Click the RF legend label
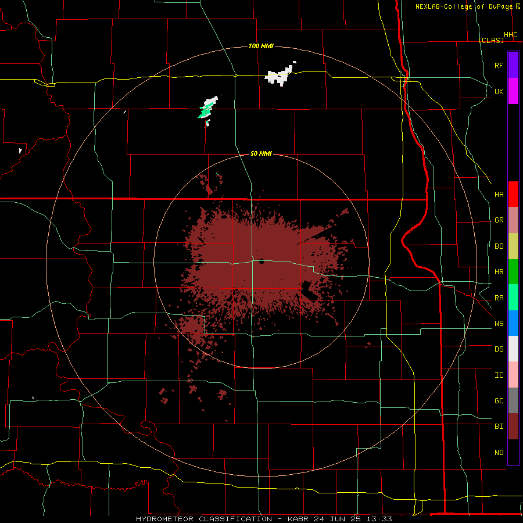523x523 pixels. [x=499, y=65]
